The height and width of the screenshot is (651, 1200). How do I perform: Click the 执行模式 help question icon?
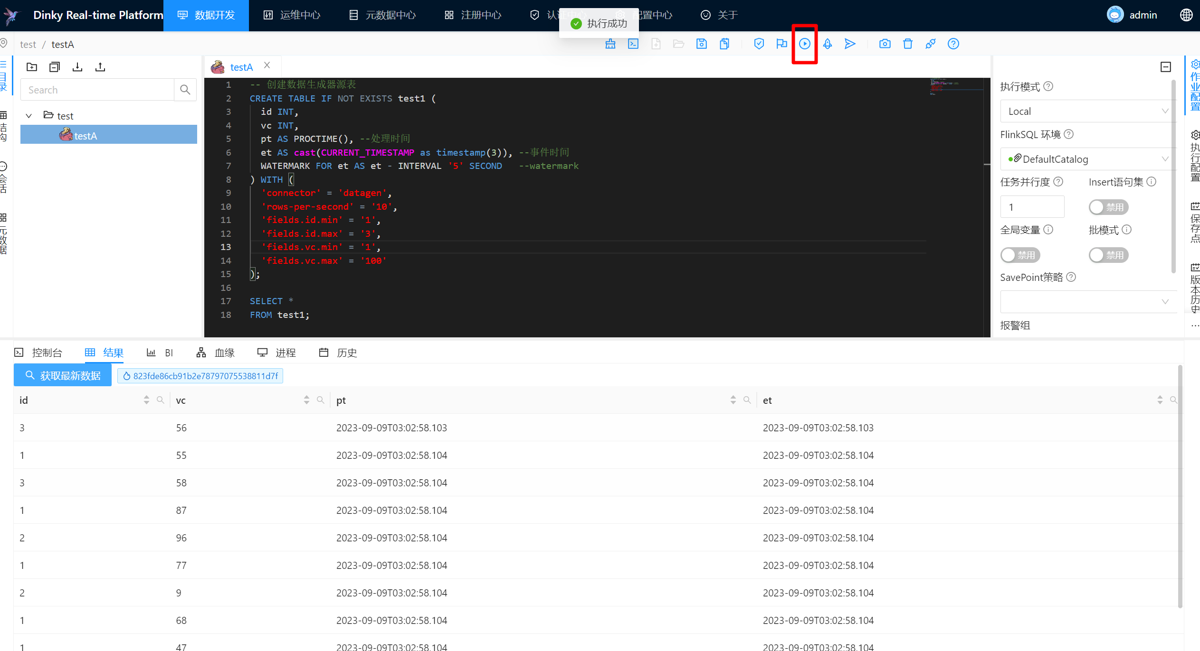tap(1048, 86)
